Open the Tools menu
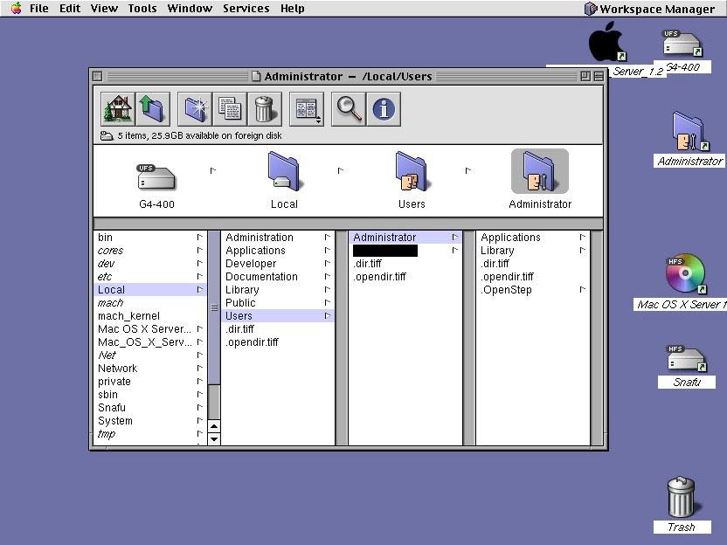Screen dimensions: 727x545 pos(142,9)
